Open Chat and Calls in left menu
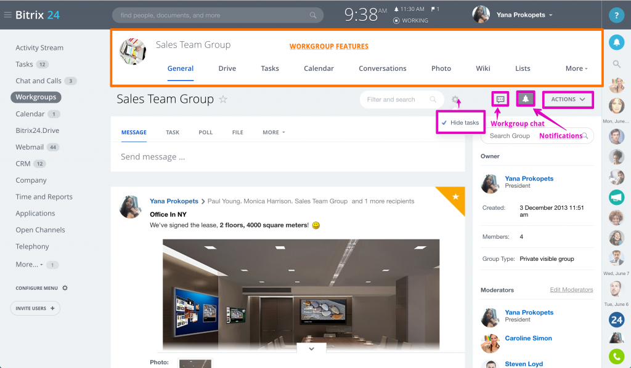This screenshot has height=368, width=631. click(39, 81)
